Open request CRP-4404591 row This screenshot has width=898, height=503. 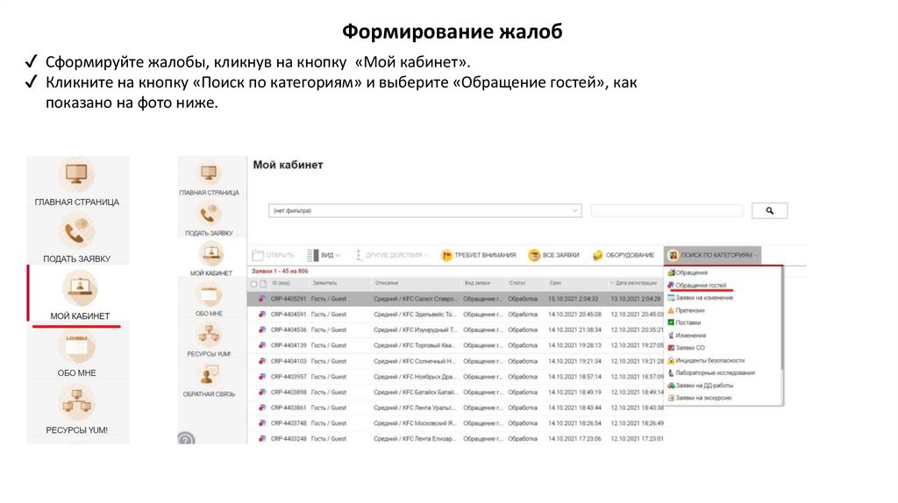point(456,315)
